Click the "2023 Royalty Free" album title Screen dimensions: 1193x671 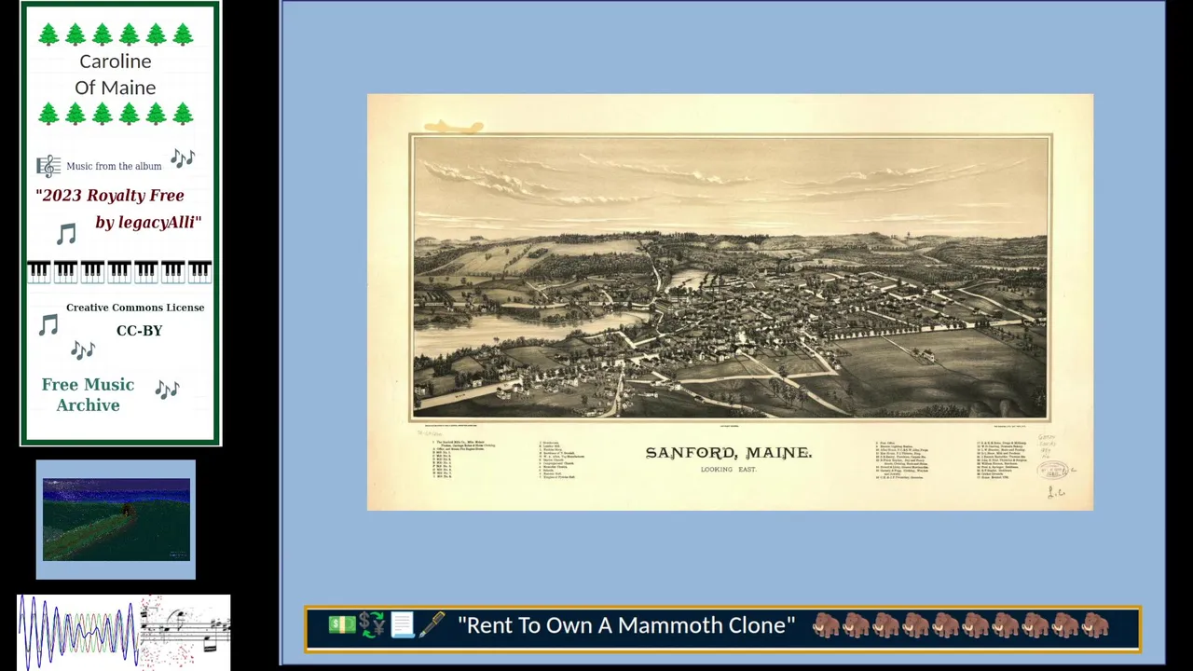point(110,196)
